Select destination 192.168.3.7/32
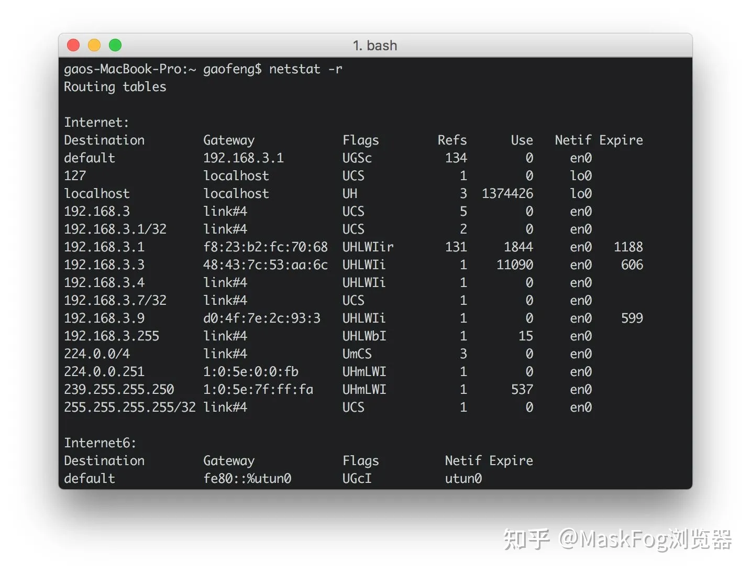 coord(115,301)
